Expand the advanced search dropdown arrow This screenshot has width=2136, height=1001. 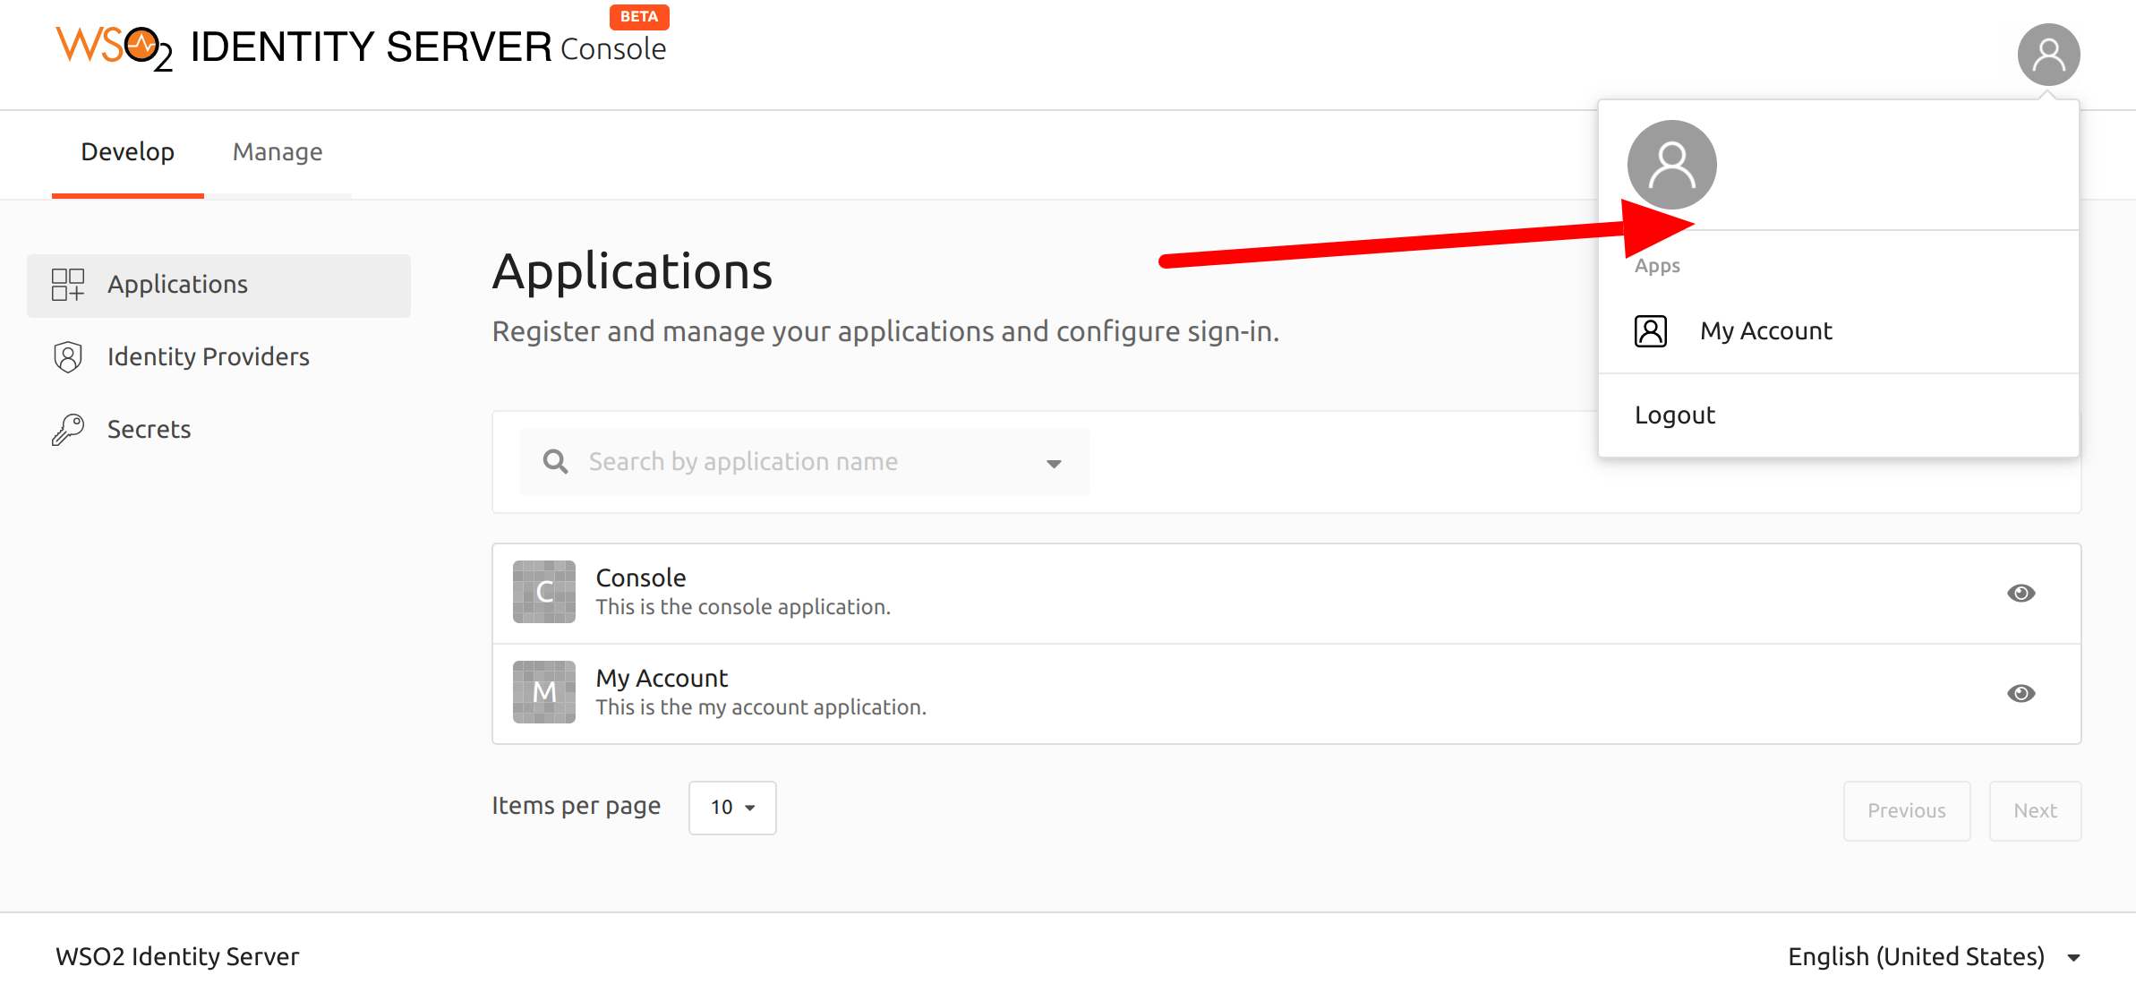click(x=1054, y=464)
